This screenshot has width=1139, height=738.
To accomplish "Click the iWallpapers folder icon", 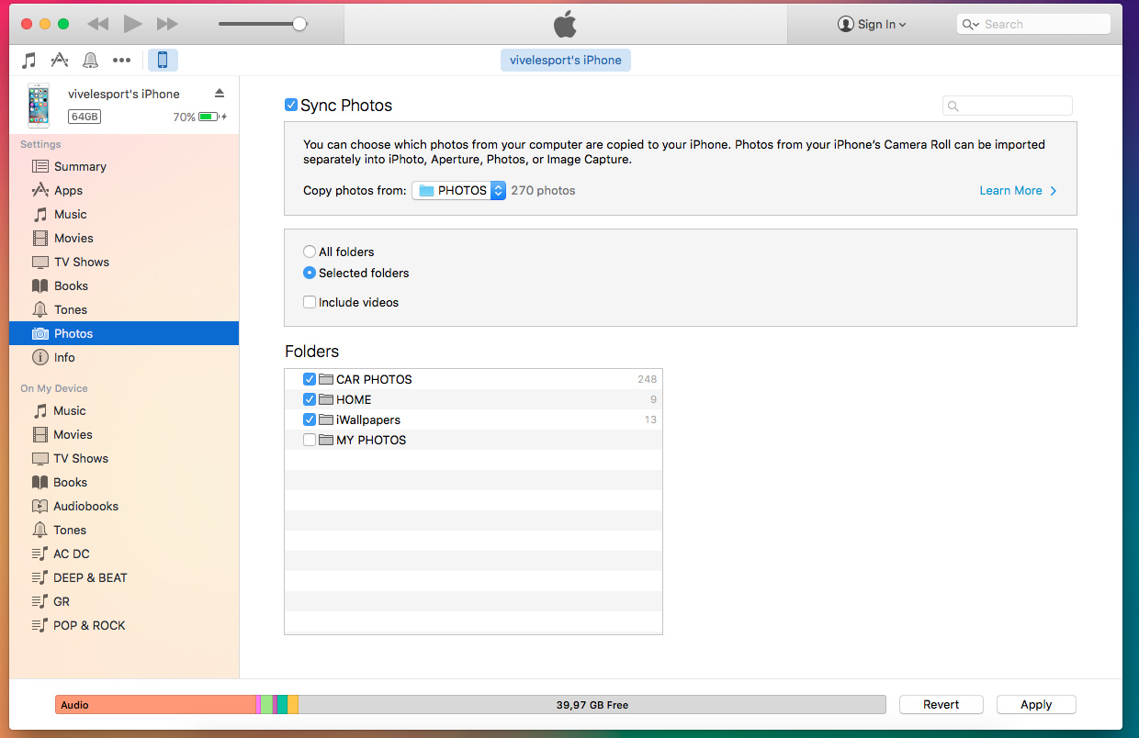I will click(326, 419).
